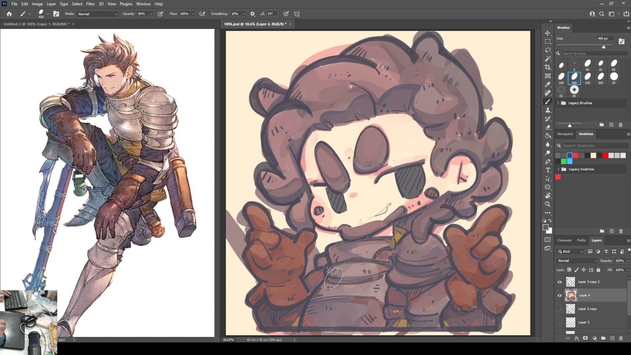This screenshot has height=355, width=631.
Task: Open the Filter menu
Action: (90, 4)
